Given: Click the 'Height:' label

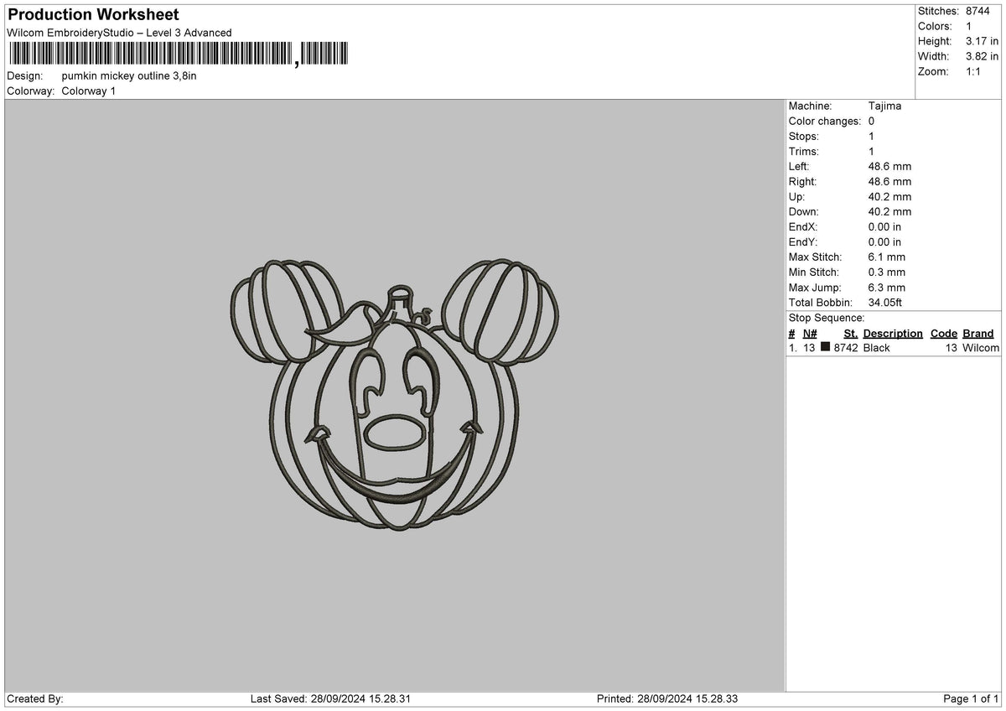Looking at the screenshot, I should click(935, 41).
